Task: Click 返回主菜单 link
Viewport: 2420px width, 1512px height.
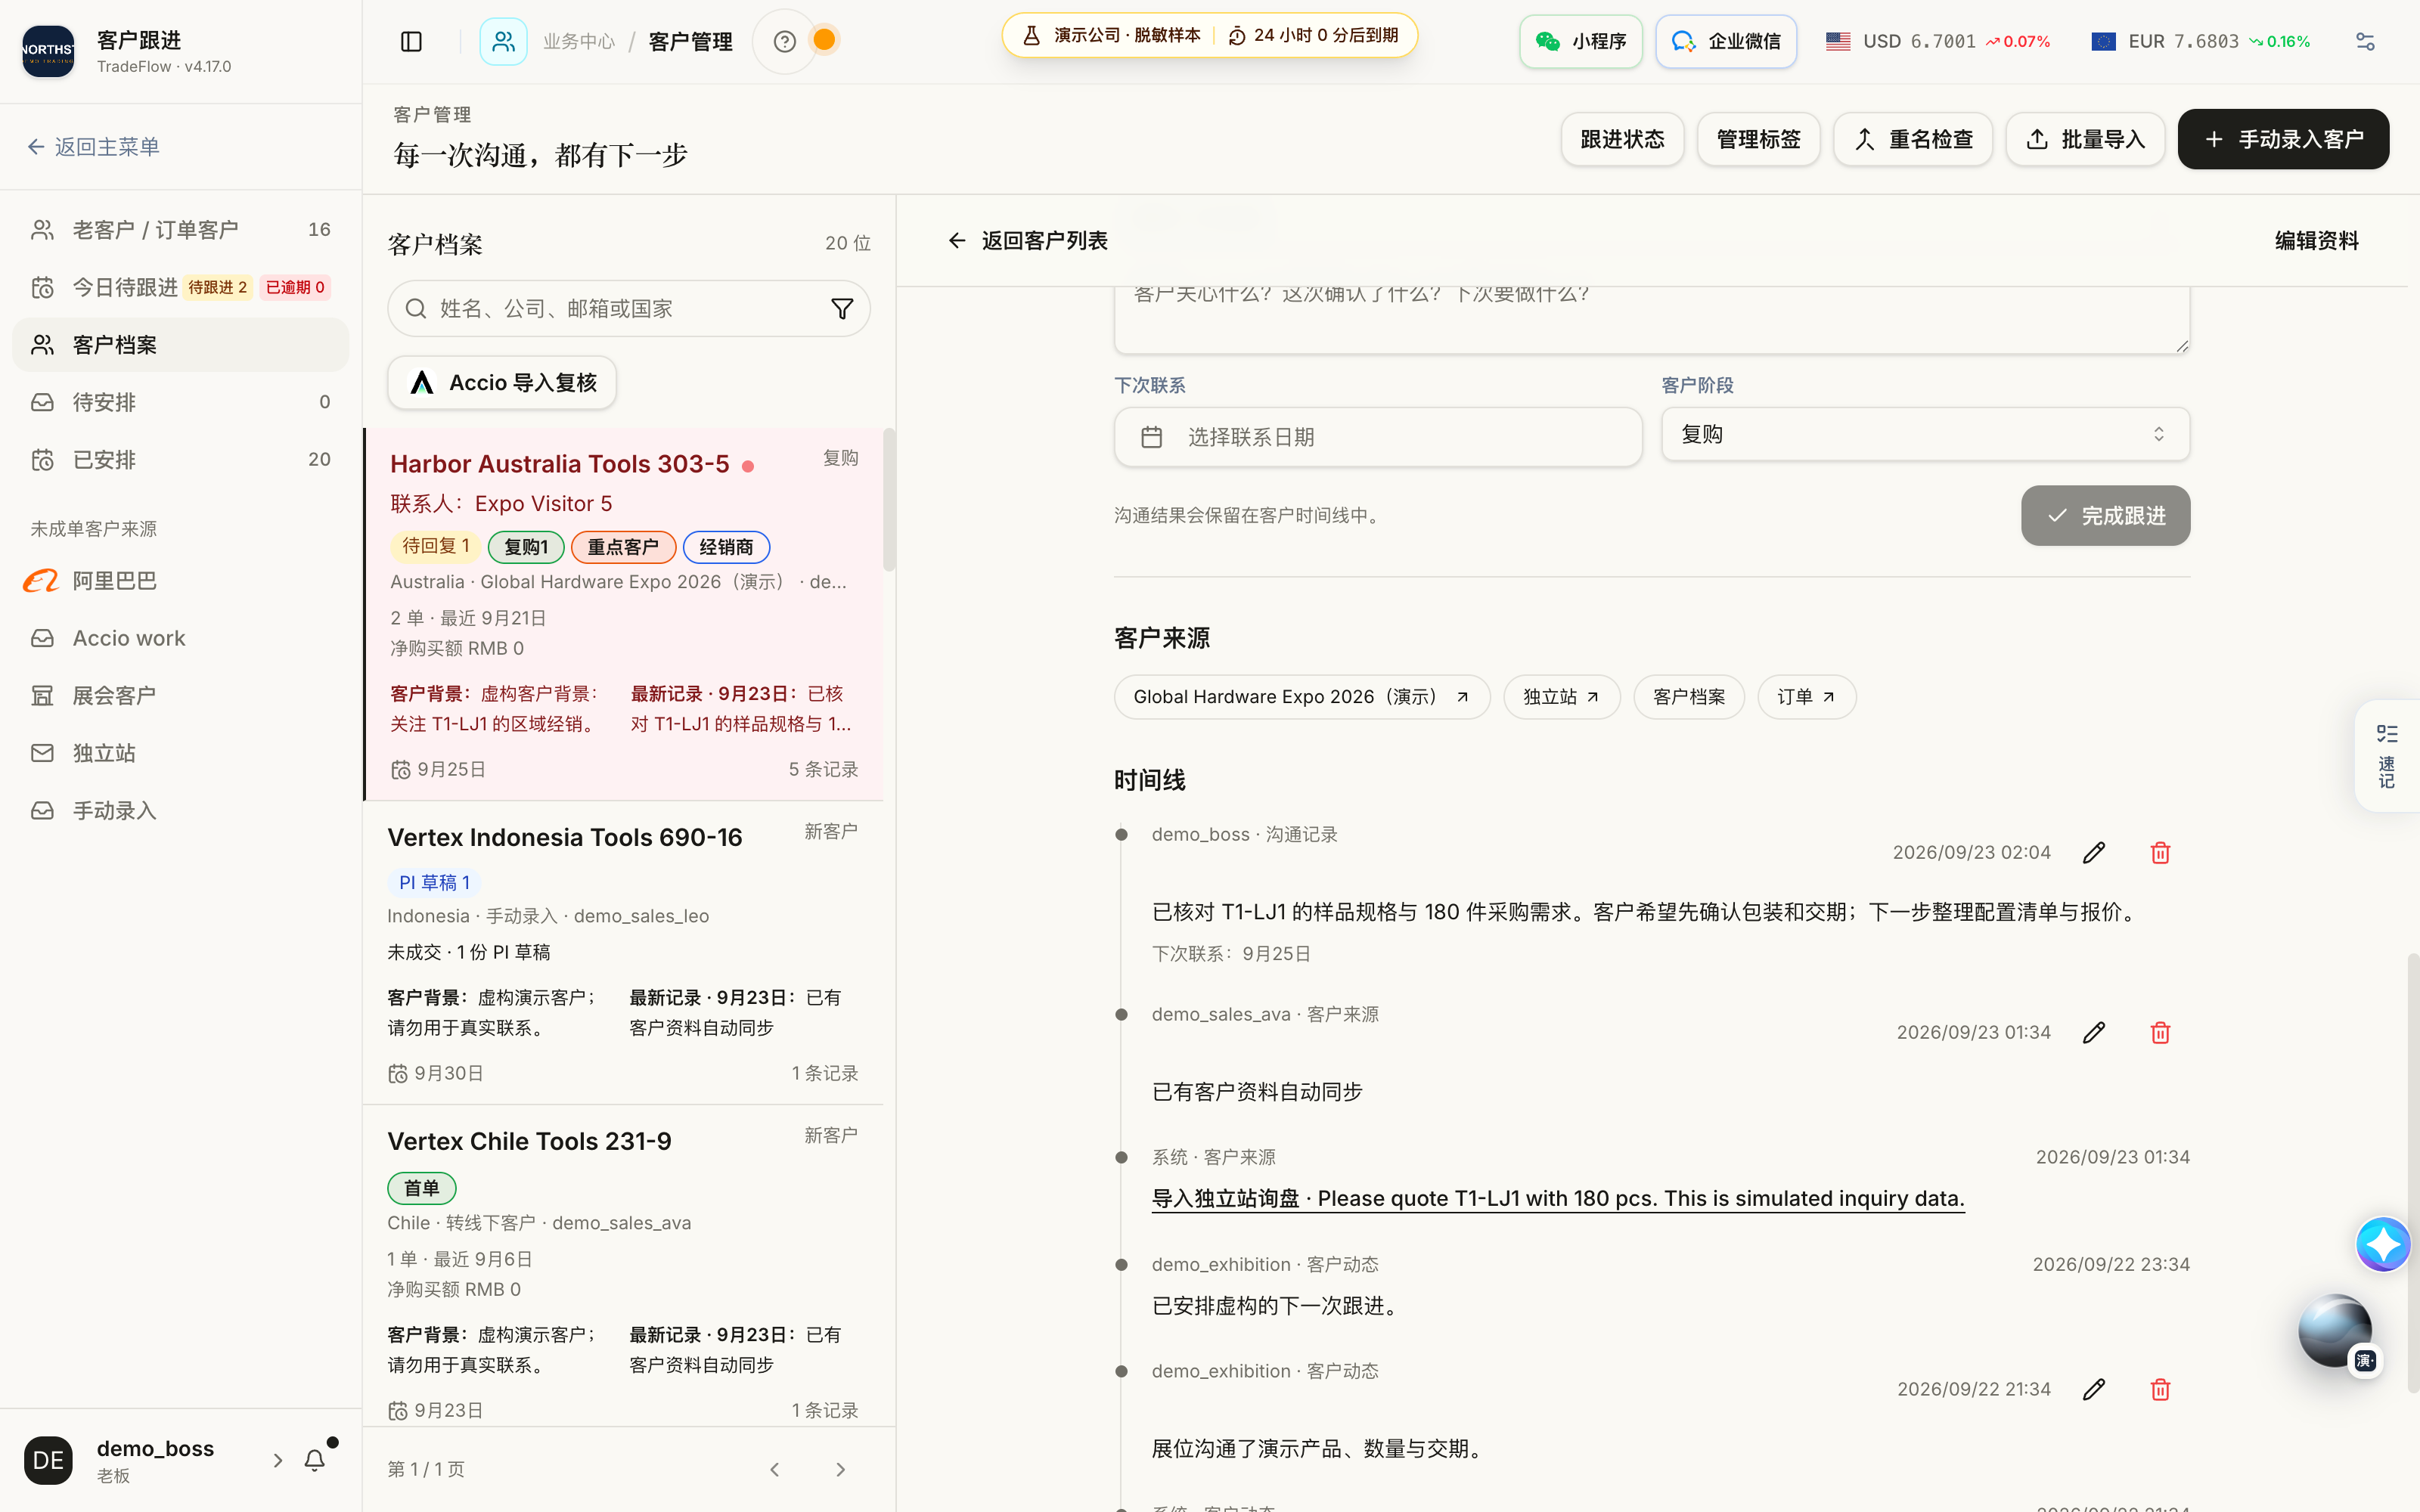Action: pyautogui.click(x=94, y=147)
